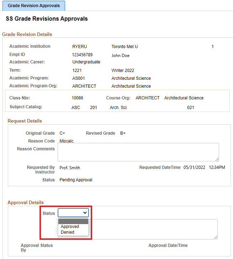The width and height of the screenshot is (233, 259).
Task: Click the Original Grade value C+
Action: pos(62,133)
